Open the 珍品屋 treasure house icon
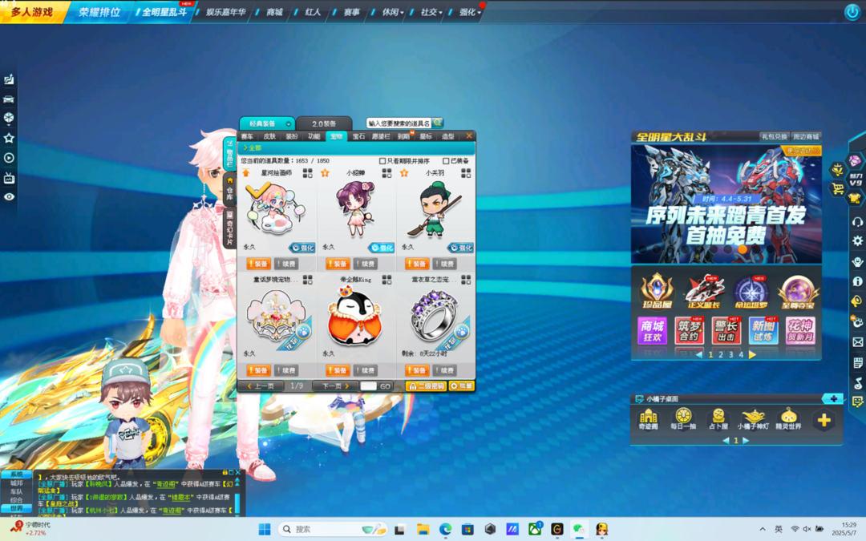Image resolution: width=866 pixels, height=541 pixels. coord(657,291)
